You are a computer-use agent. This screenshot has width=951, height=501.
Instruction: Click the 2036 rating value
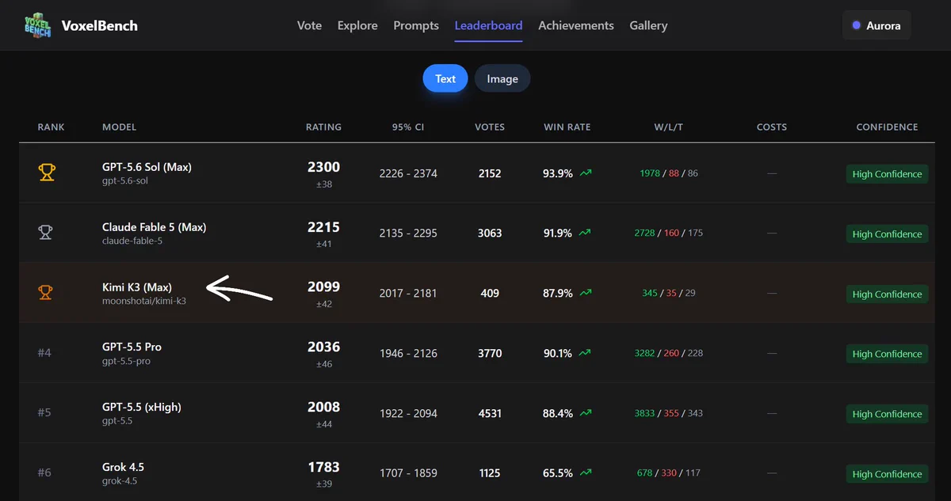(323, 347)
